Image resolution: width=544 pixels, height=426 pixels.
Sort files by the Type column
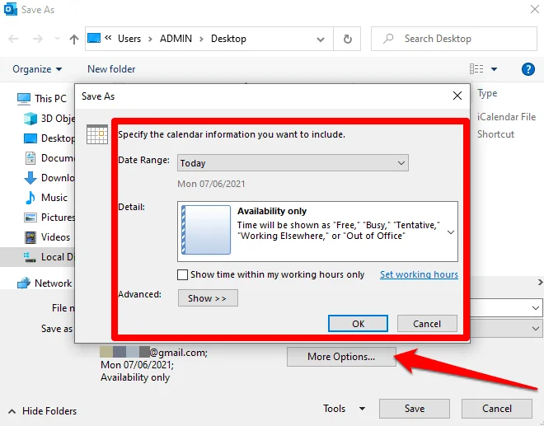coord(487,93)
